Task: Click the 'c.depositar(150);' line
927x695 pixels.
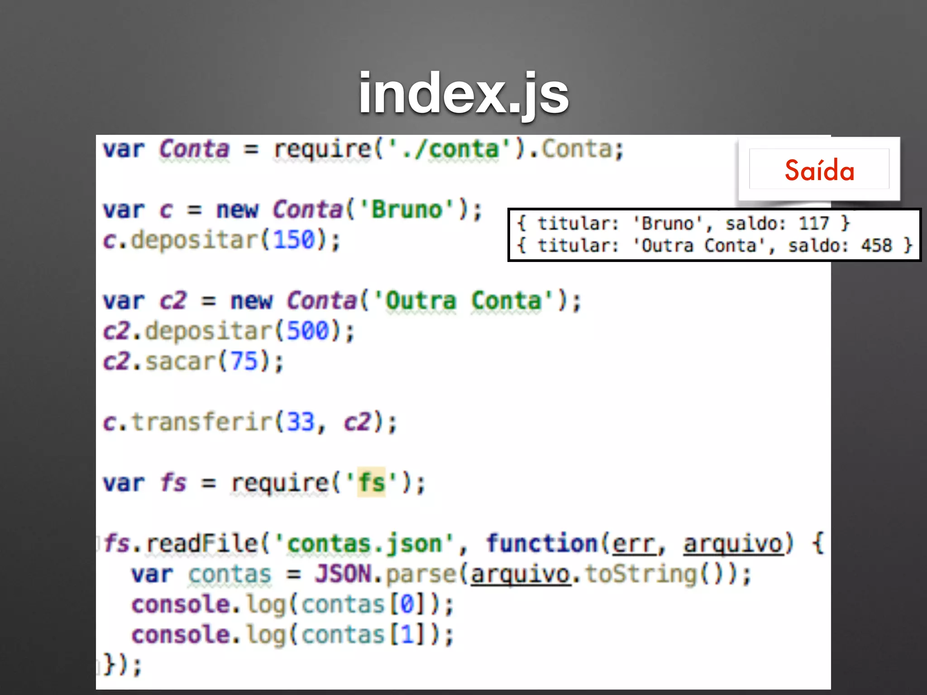Action: (221, 240)
